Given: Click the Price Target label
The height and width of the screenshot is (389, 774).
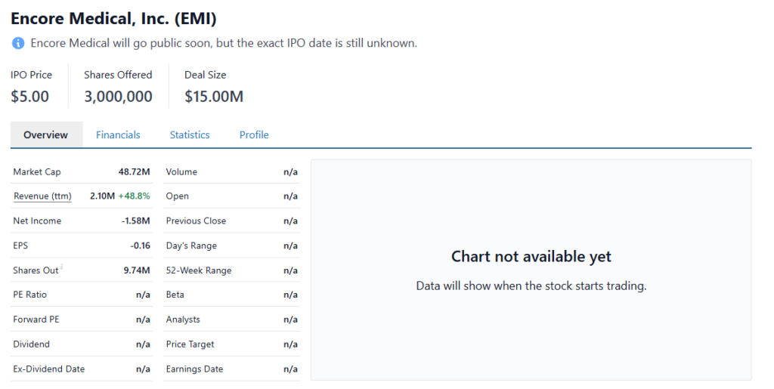Looking at the screenshot, I should click(190, 344).
